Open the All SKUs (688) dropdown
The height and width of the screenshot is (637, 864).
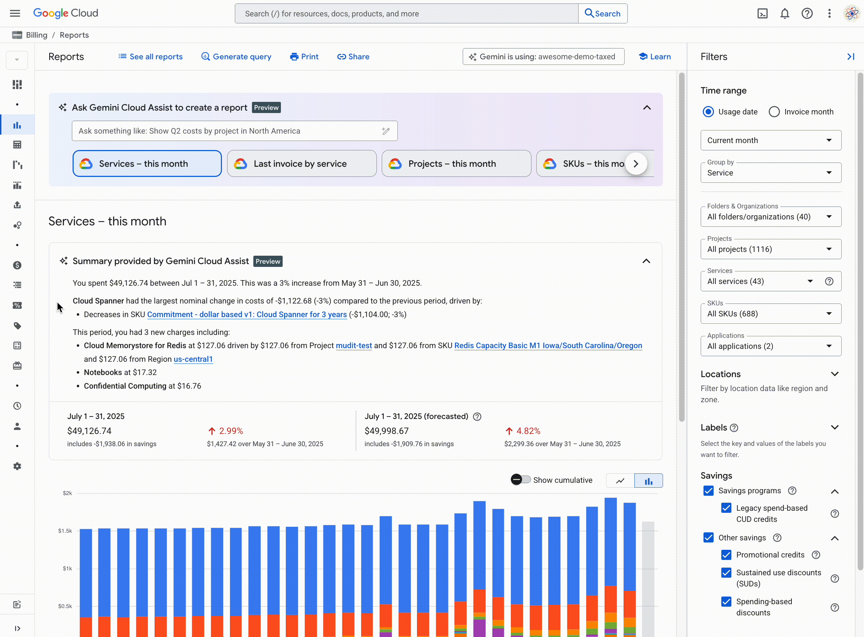click(771, 314)
